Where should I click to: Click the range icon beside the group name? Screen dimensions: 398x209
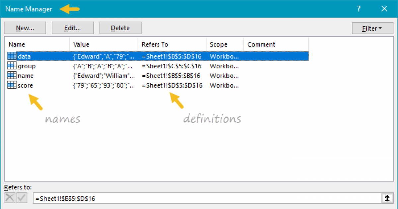point(12,66)
